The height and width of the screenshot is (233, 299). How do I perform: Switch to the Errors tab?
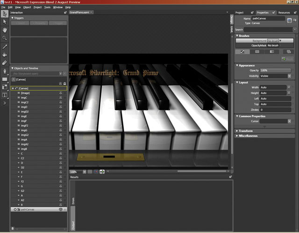73,201
